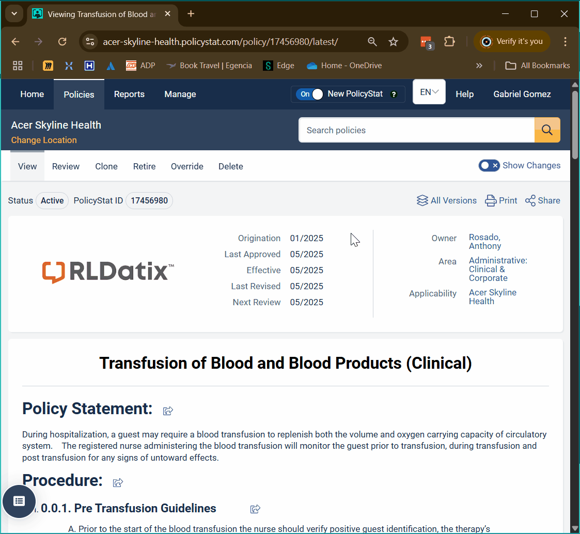Switch to the Review tab
Screen dimensions: 580x534
tap(66, 166)
